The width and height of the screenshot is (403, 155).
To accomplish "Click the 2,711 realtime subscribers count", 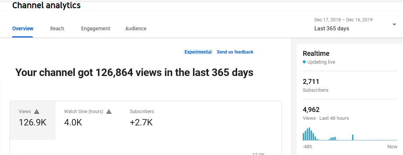I will [x=311, y=82].
